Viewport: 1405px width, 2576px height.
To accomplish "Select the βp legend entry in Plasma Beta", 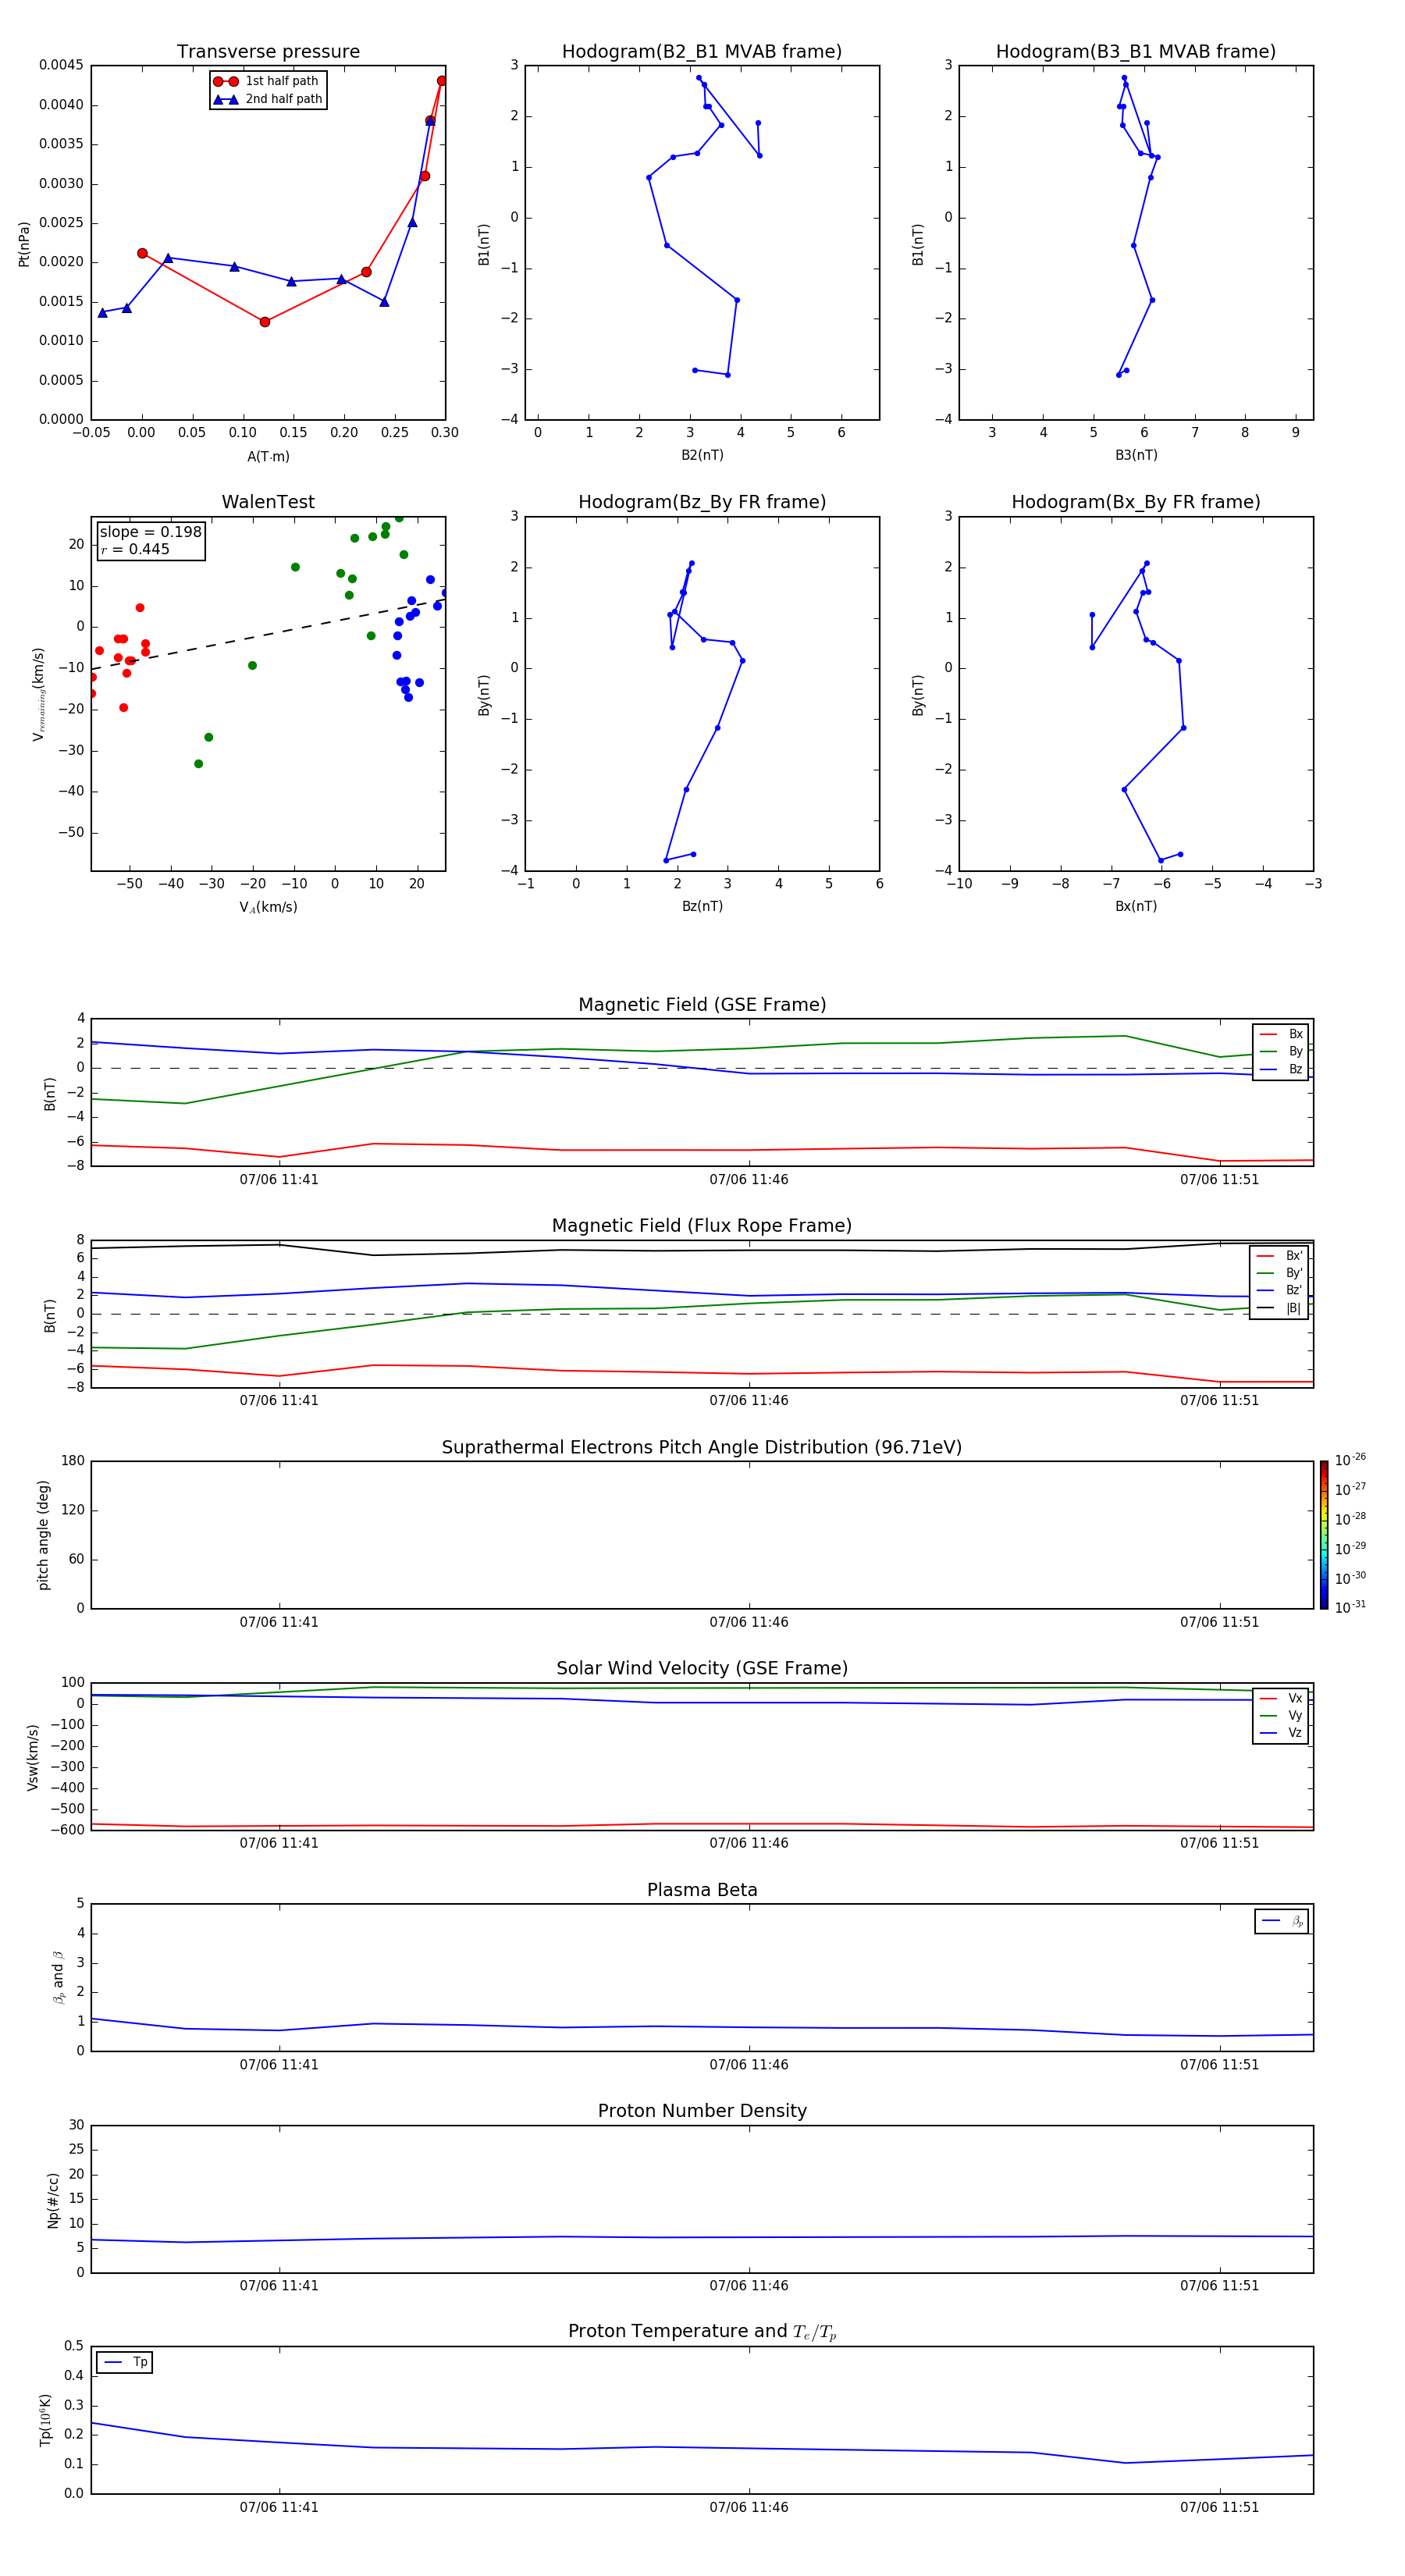I will pyautogui.click(x=1282, y=1921).
